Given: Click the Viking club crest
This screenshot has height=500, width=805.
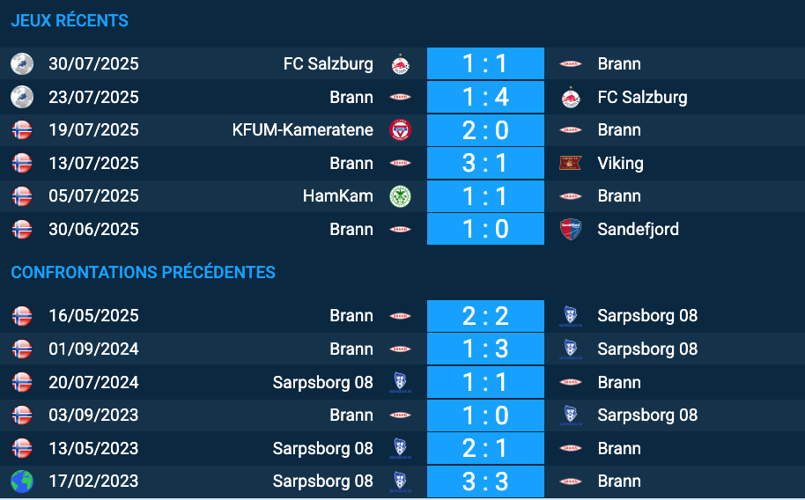Looking at the screenshot, I should point(570,163).
